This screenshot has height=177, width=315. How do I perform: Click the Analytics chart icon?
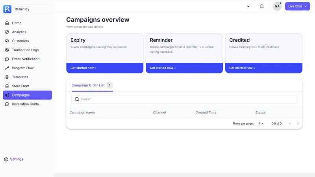tap(7, 32)
